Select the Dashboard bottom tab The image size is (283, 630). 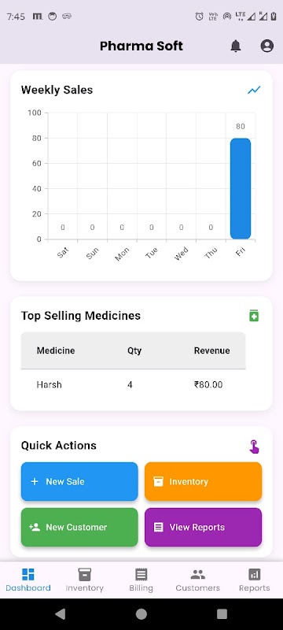point(28,580)
